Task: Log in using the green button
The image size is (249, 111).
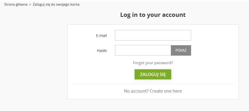Action: 153,74
